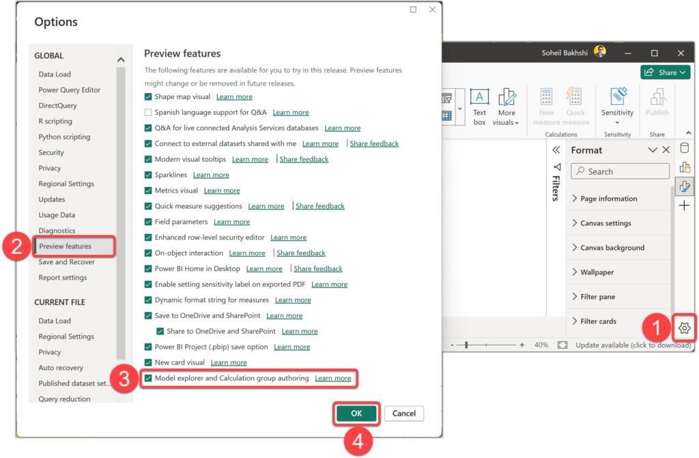Close the Format pane with its X
The height and width of the screenshot is (458, 699).
point(666,150)
